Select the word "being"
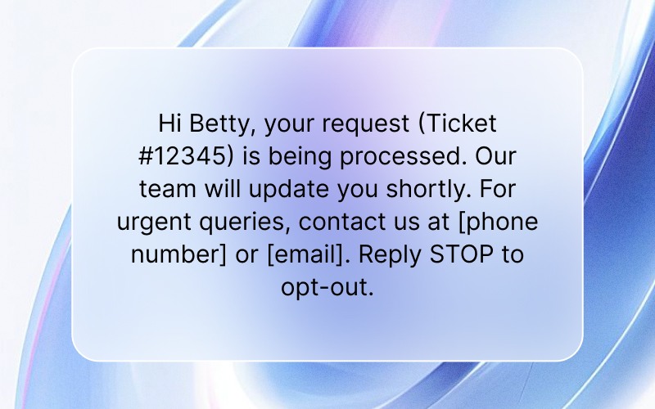 [297, 155]
